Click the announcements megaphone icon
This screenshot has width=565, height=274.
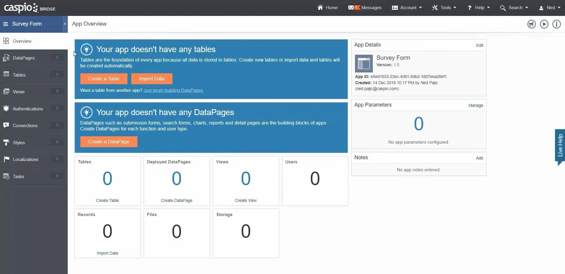[531, 24]
